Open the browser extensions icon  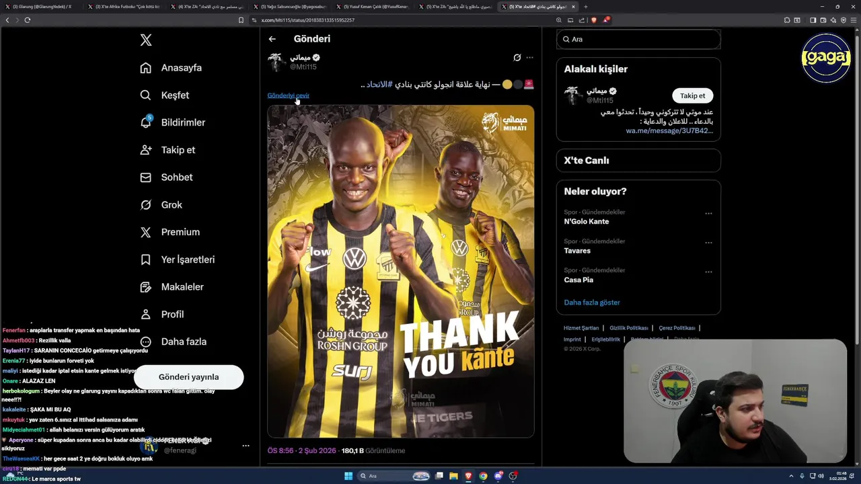(787, 20)
